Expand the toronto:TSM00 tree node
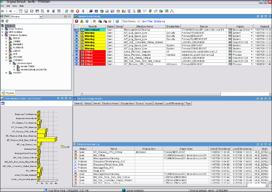 14,66
